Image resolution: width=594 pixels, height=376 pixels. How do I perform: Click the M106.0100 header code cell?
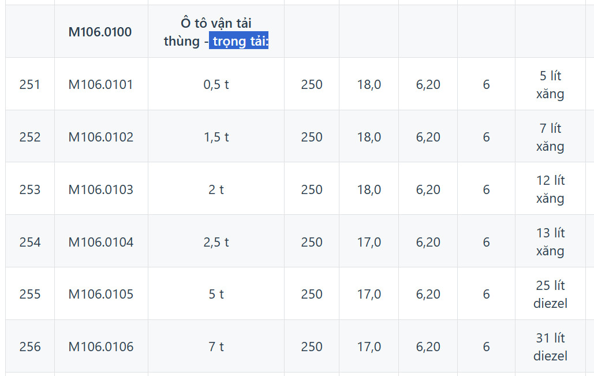tap(101, 32)
